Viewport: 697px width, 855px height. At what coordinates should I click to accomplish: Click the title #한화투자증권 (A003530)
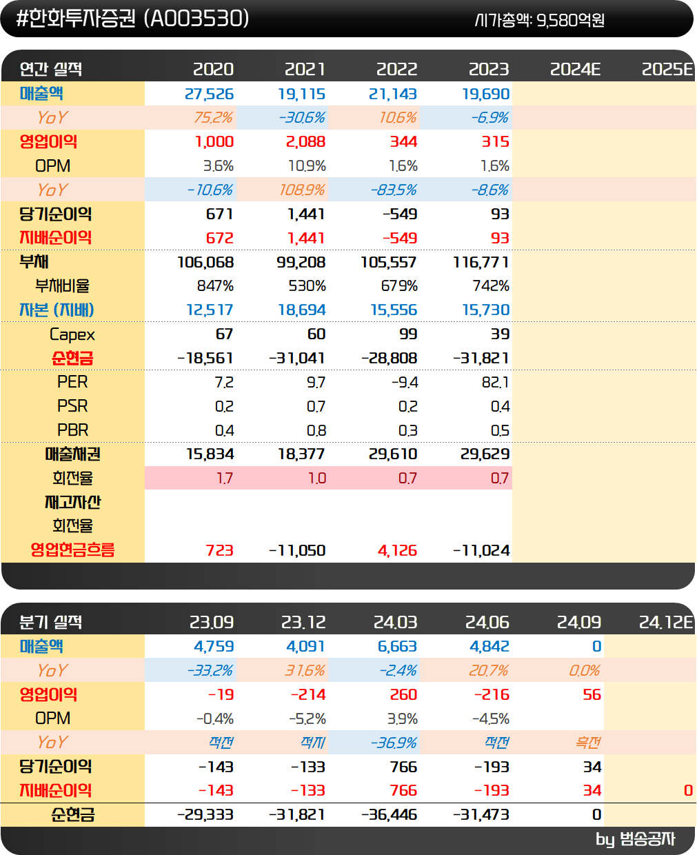[132, 19]
